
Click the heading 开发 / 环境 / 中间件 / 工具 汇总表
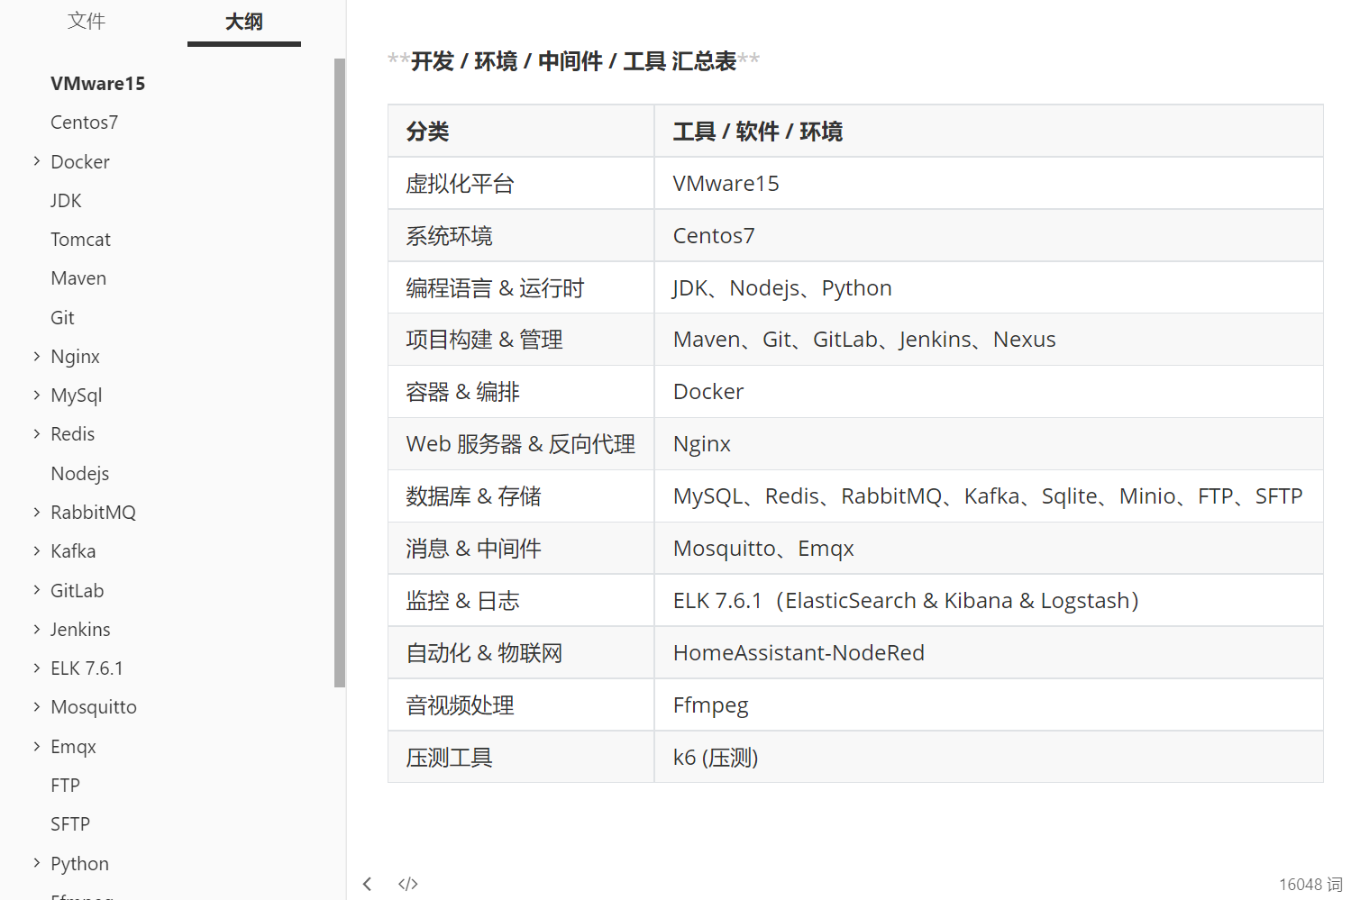[x=573, y=60]
